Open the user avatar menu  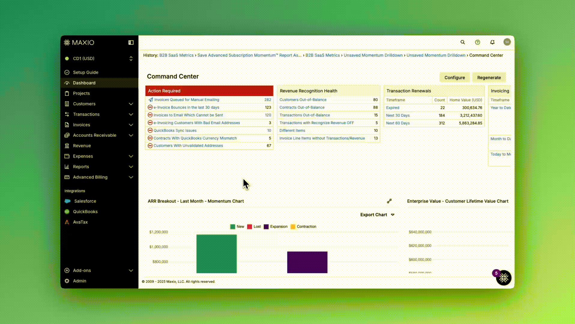click(x=507, y=42)
